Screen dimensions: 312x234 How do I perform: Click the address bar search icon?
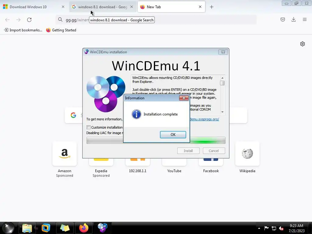(60, 19)
